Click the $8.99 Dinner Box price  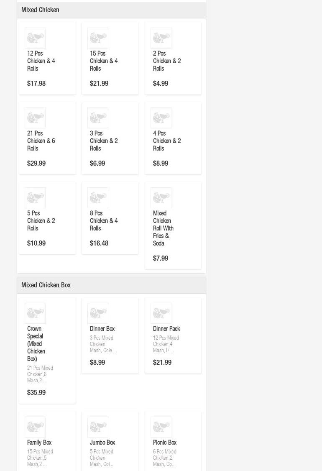point(97,363)
